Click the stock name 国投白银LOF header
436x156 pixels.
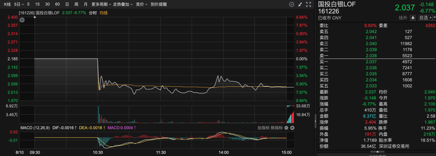337,4
